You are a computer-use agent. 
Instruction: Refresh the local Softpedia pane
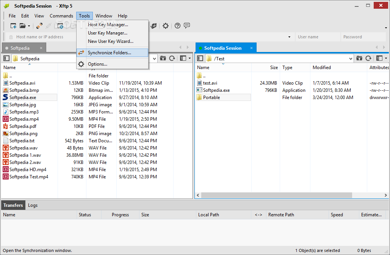pos(172,58)
